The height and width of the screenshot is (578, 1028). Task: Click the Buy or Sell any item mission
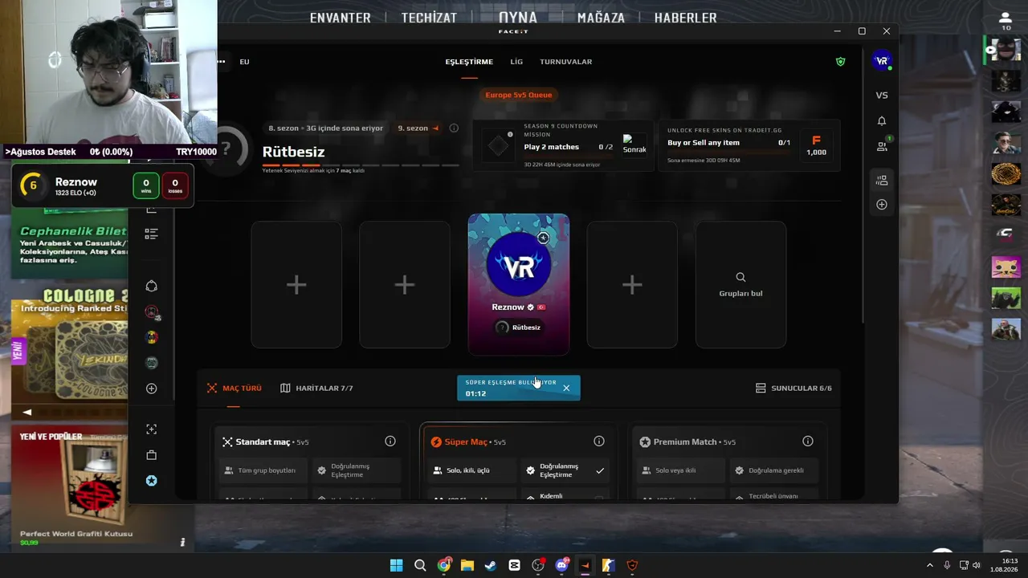tap(750, 145)
